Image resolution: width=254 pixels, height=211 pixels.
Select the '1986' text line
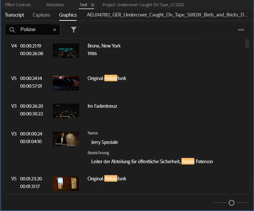point(92,54)
